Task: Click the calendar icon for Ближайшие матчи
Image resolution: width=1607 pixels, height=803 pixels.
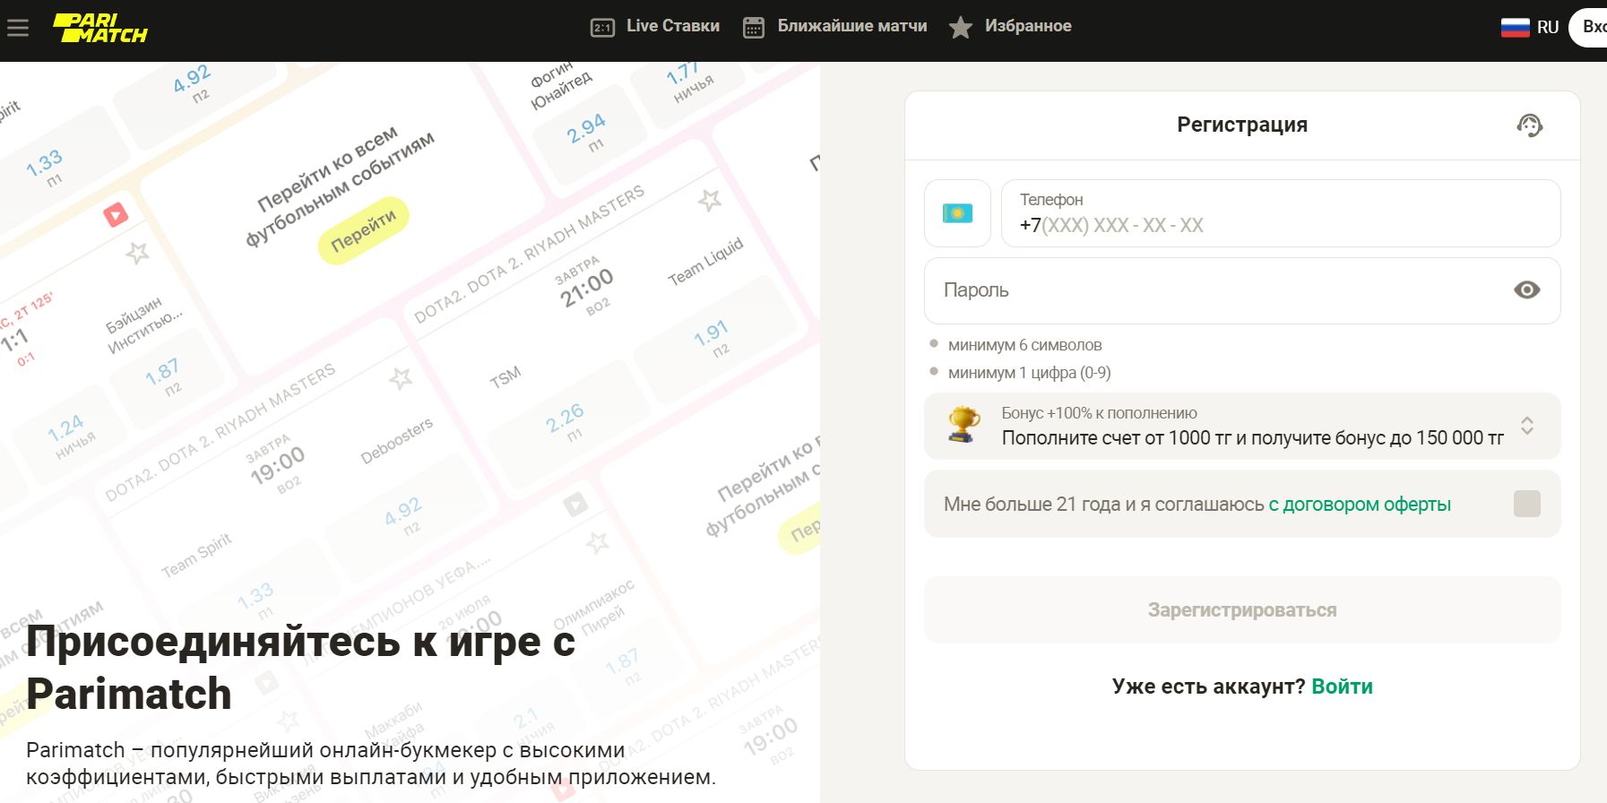Action: coord(754,28)
